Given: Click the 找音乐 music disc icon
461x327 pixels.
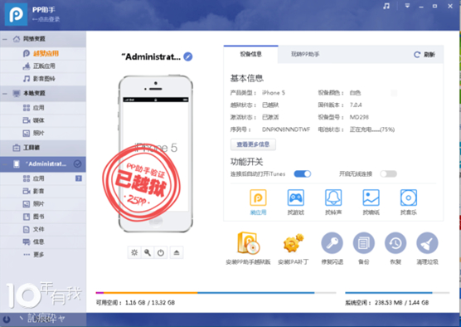Looking at the screenshot, I should [x=409, y=198].
